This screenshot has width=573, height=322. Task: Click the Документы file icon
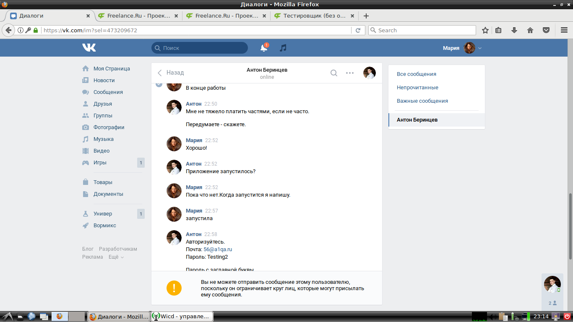86,194
